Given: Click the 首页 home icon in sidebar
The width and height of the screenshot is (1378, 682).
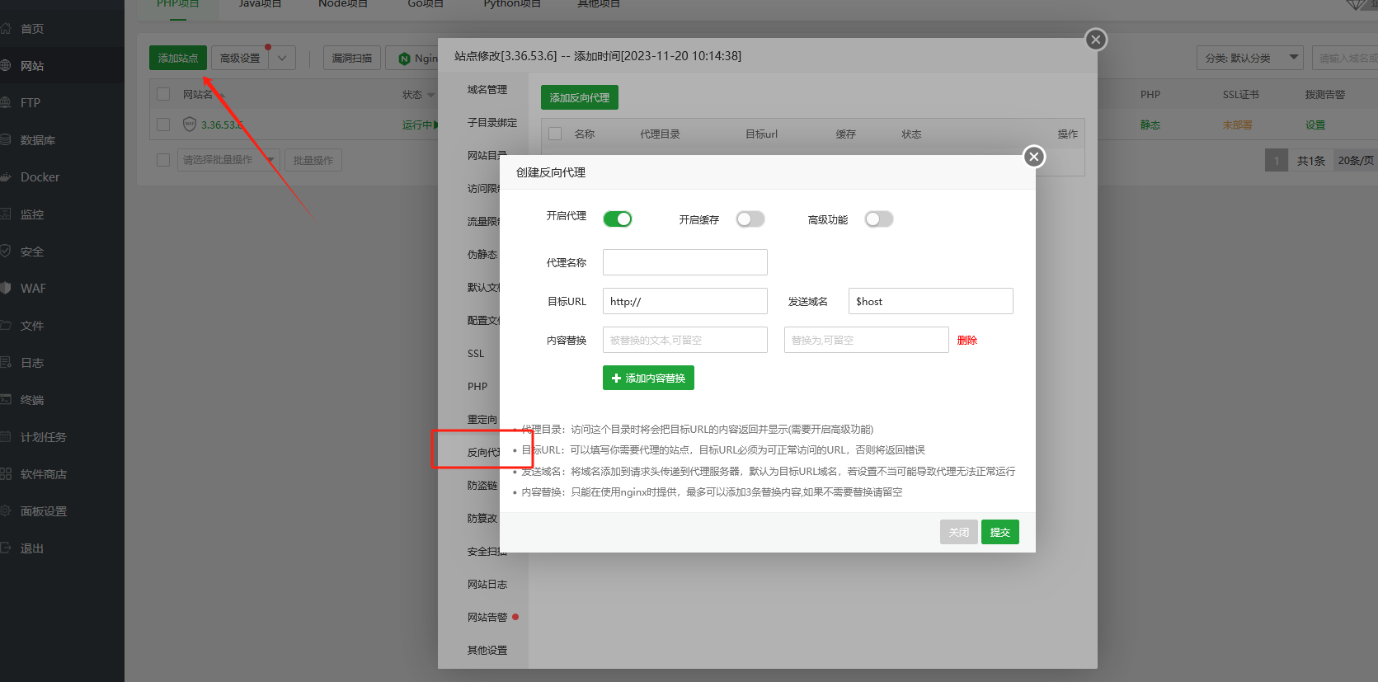Looking at the screenshot, I should [x=5, y=29].
